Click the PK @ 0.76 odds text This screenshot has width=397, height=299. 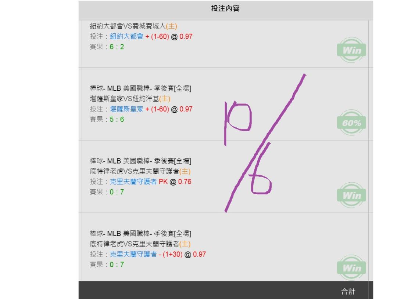coord(175,182)
